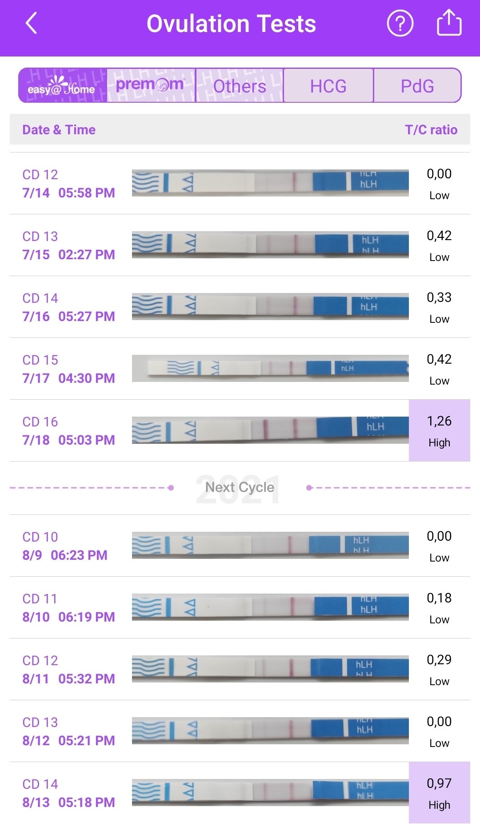Switch to the Others tab

(240, 86)
